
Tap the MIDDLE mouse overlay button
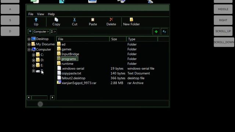(x=223, y=9)
